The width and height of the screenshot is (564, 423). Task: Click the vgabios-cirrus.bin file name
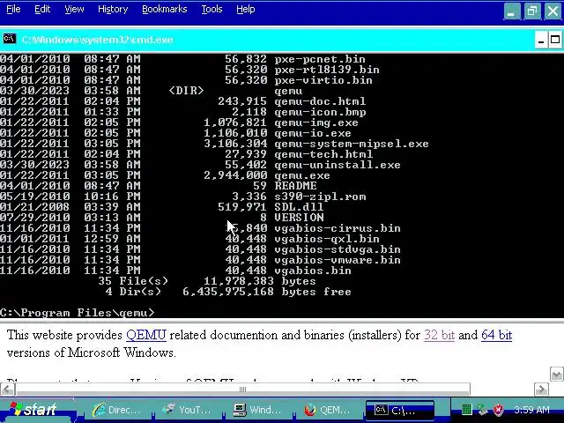click(x=338, y=228)
